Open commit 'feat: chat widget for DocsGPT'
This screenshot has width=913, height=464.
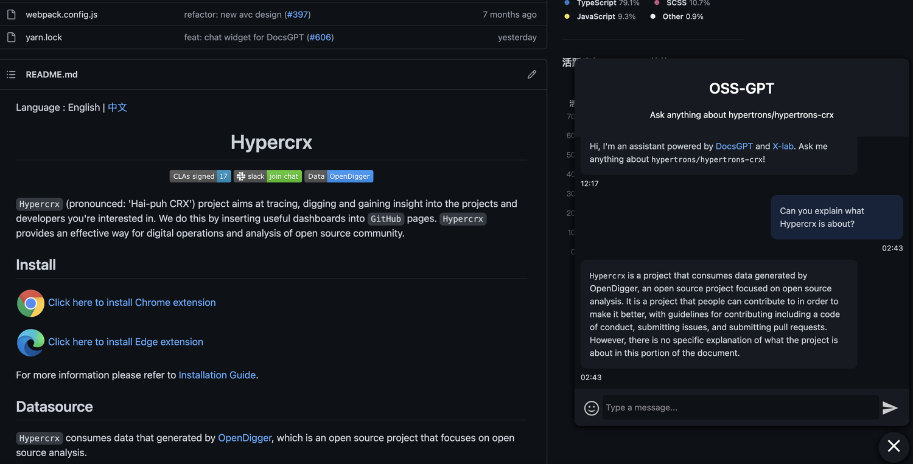coord(244,37)
